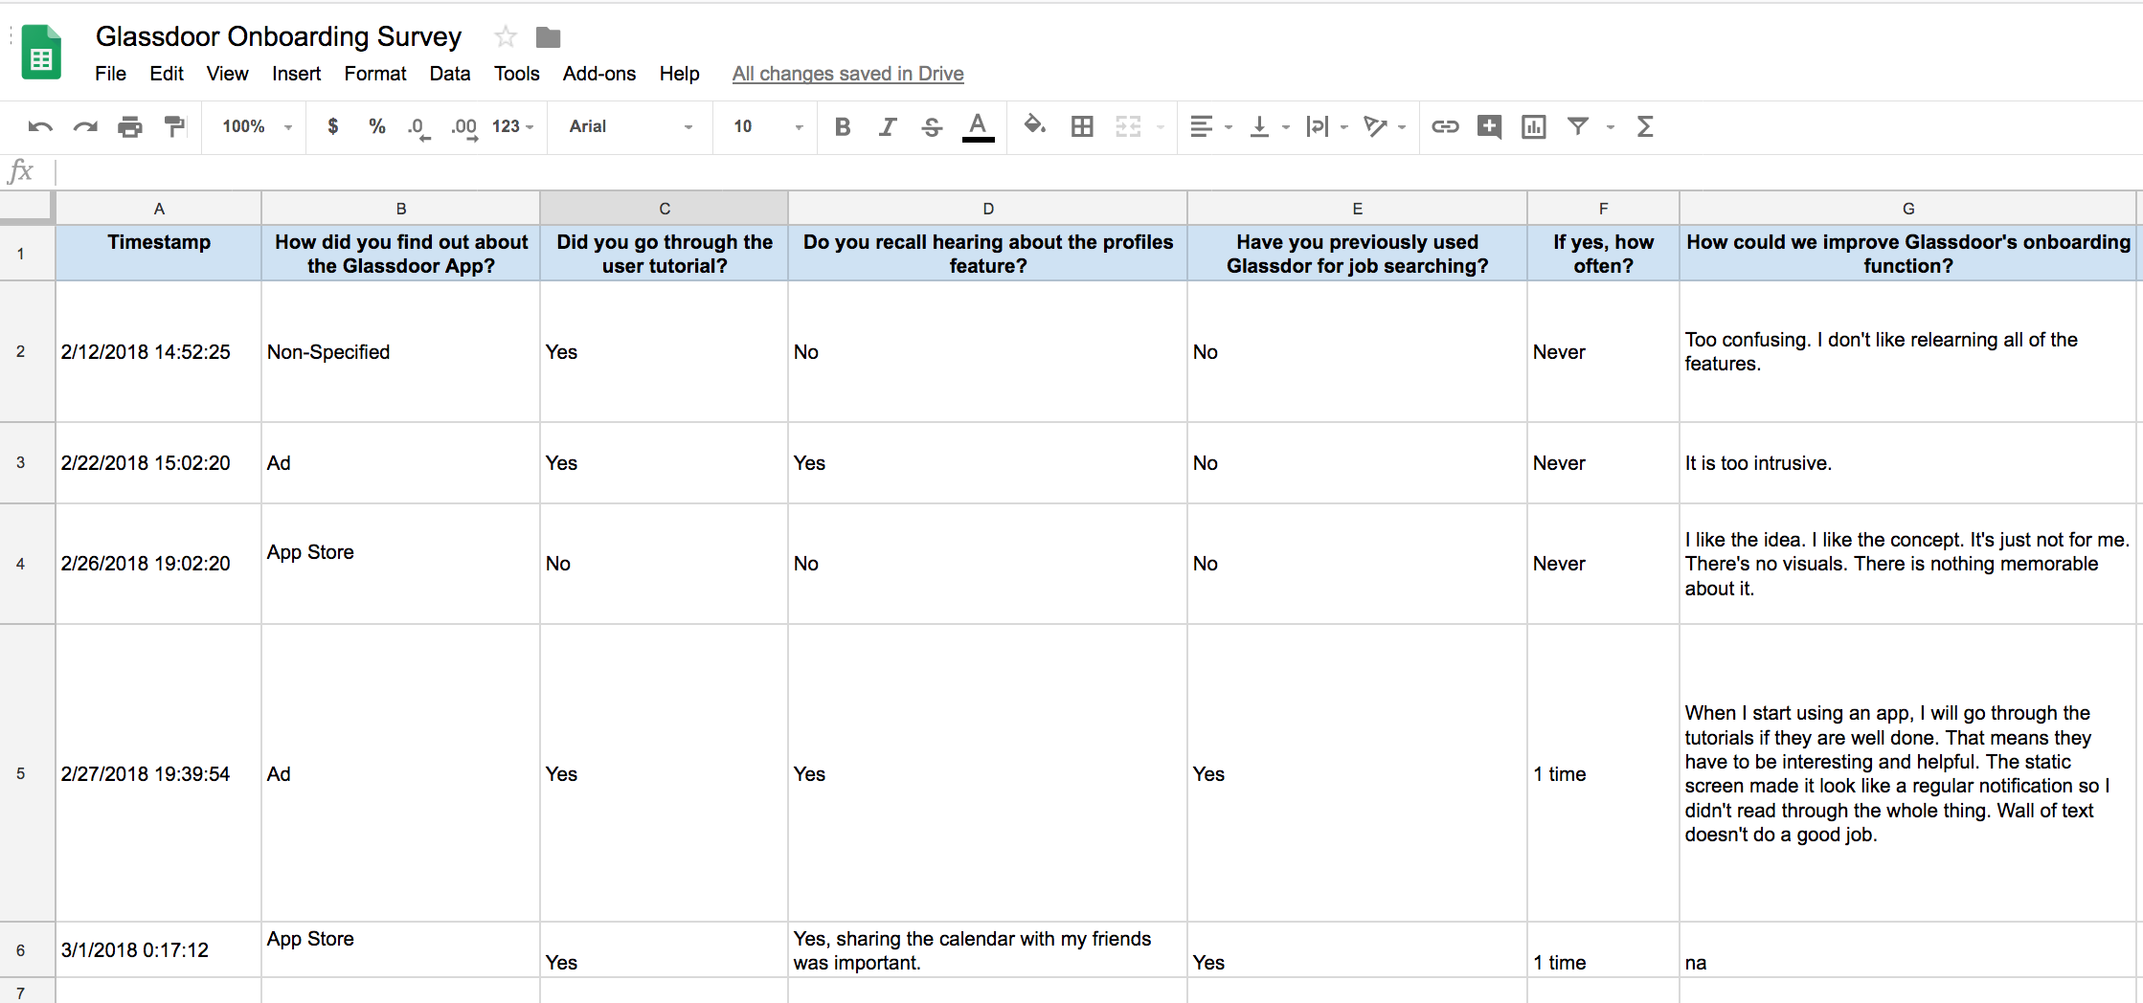2143x1003 pixels.
Task: Toggle Strikethrough formatting
Action: point(932,126)
